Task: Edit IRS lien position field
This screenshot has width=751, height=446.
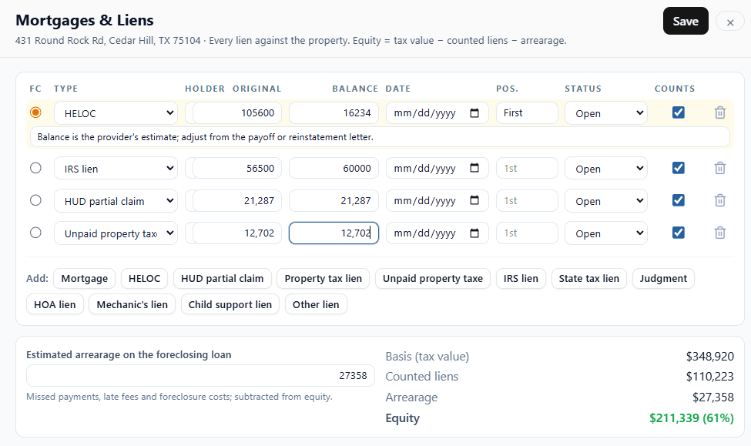Action: (527, 169)
